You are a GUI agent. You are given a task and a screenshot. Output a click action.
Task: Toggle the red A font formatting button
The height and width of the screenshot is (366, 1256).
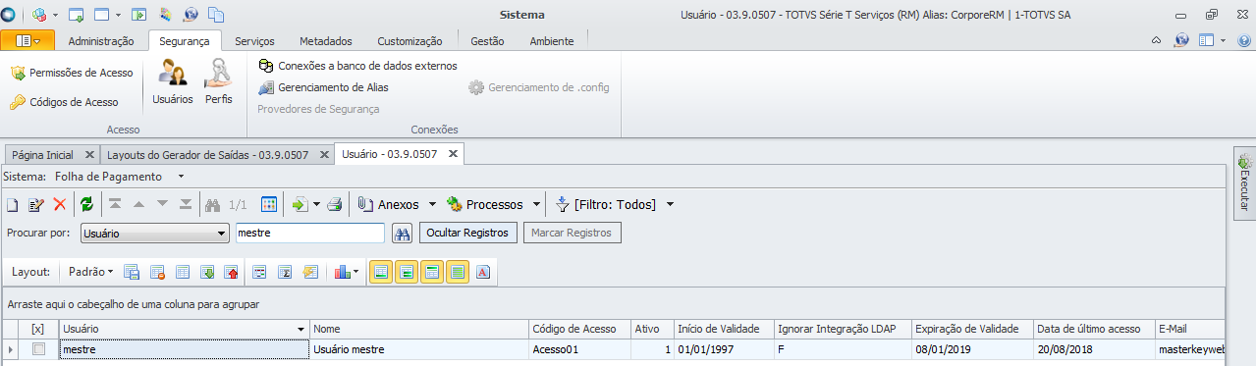click(482, 272)
